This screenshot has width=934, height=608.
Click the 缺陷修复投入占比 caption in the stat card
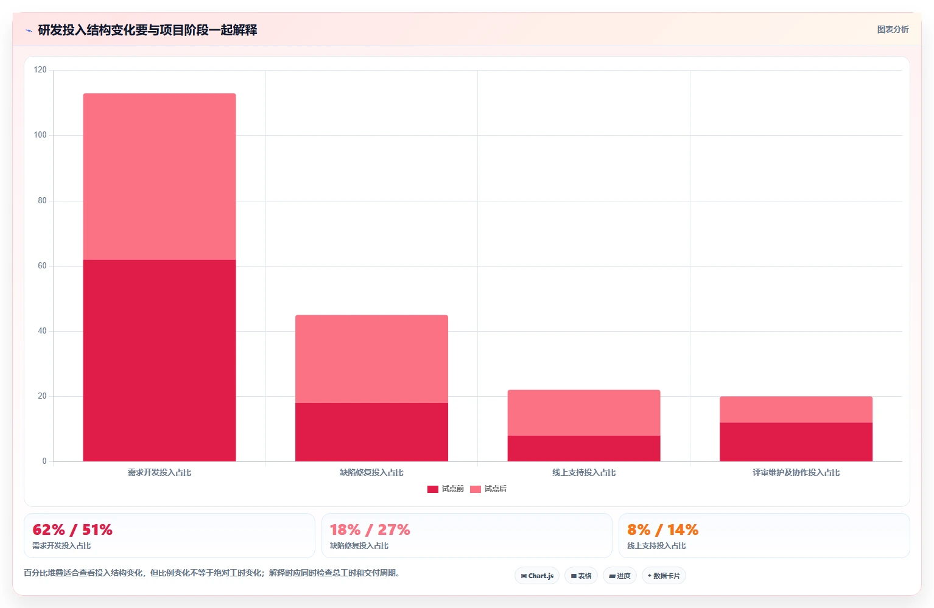point(359,546)
